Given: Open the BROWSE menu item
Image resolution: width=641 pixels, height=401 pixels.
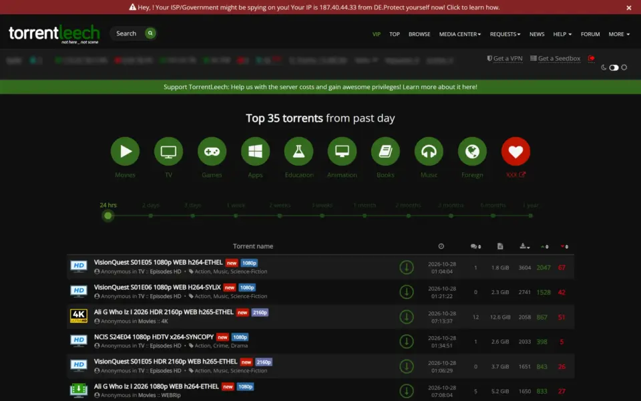Looking at the screenshot, I should (419, 34).
